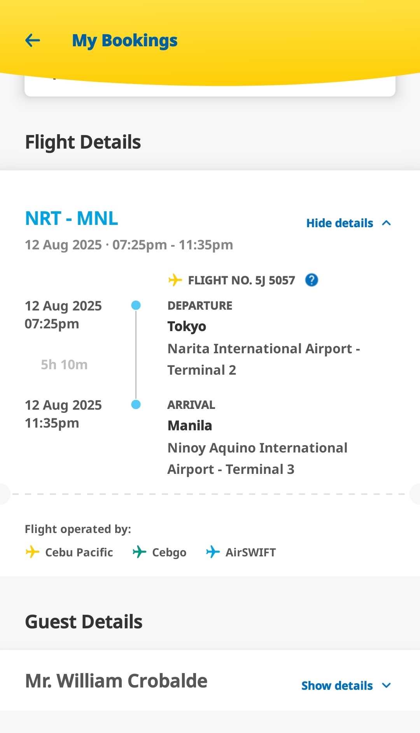Open flight number help question icon
The image size is (420, 733).
[311, 280]
